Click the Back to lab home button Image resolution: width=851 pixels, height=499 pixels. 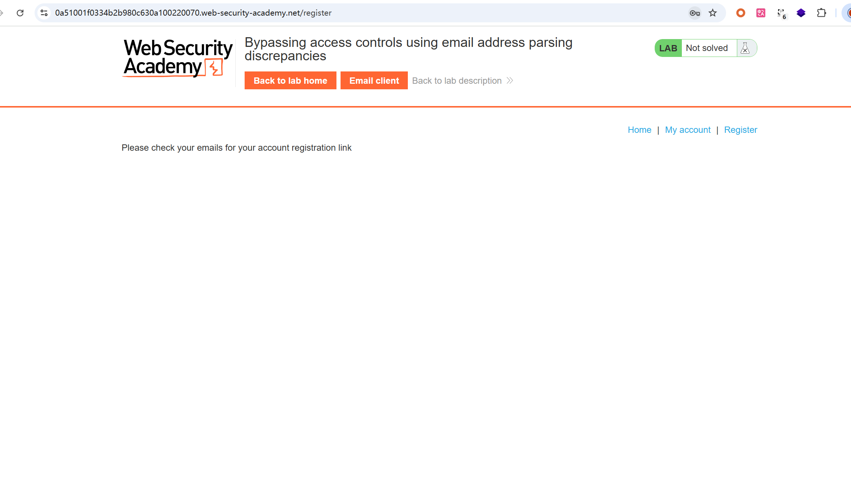[x=290, y=80]
